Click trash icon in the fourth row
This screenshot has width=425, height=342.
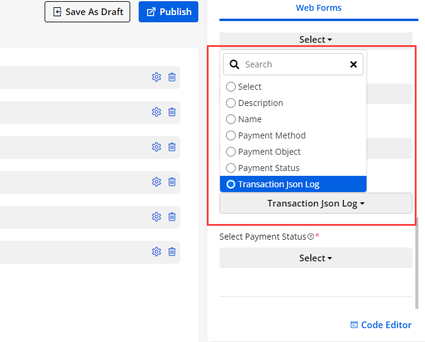click(x=172, y=182)
